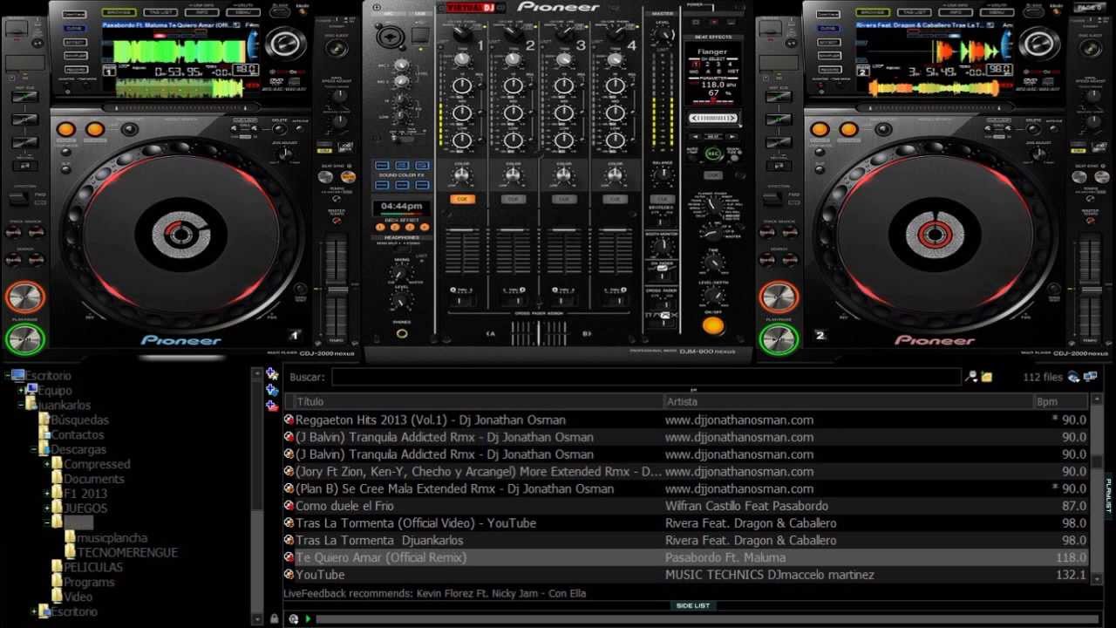
Task: Click the add virtual folder blue icon
Action: point(273,390)
